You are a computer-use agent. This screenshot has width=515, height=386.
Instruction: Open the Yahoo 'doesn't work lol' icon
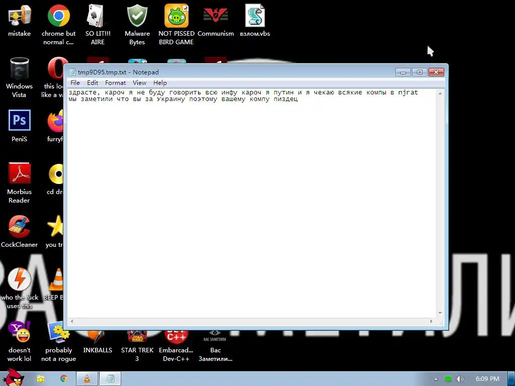click(20, 342)
